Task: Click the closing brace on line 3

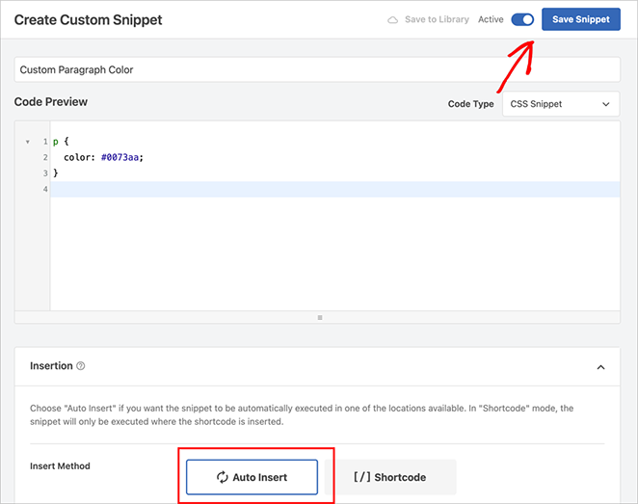Action: click(56, 172)
